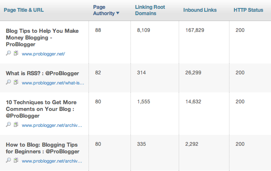Viewport: 271px width, 171px height.
Task: Click magnifier icon in What is RSS row
Action: click(8, 82)
